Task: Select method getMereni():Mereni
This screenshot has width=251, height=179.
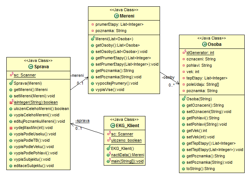Action: click(31, 89)
